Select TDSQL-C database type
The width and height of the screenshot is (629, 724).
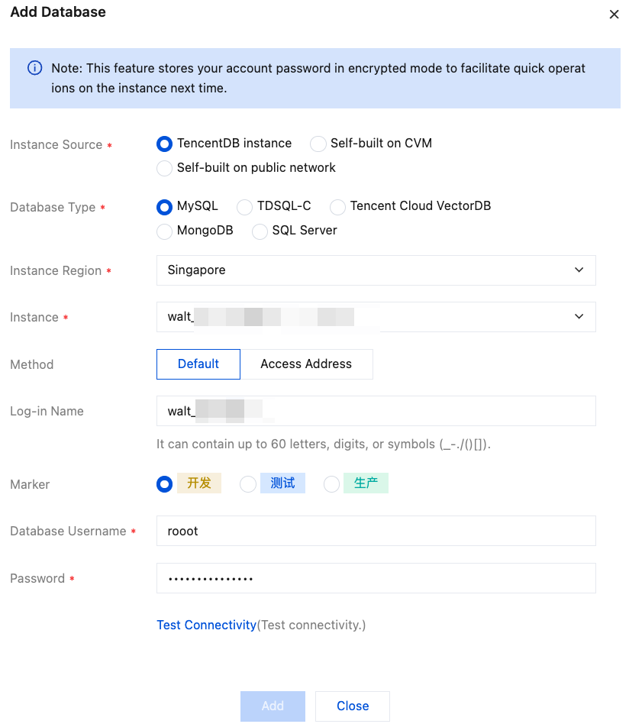click(244, 207)
